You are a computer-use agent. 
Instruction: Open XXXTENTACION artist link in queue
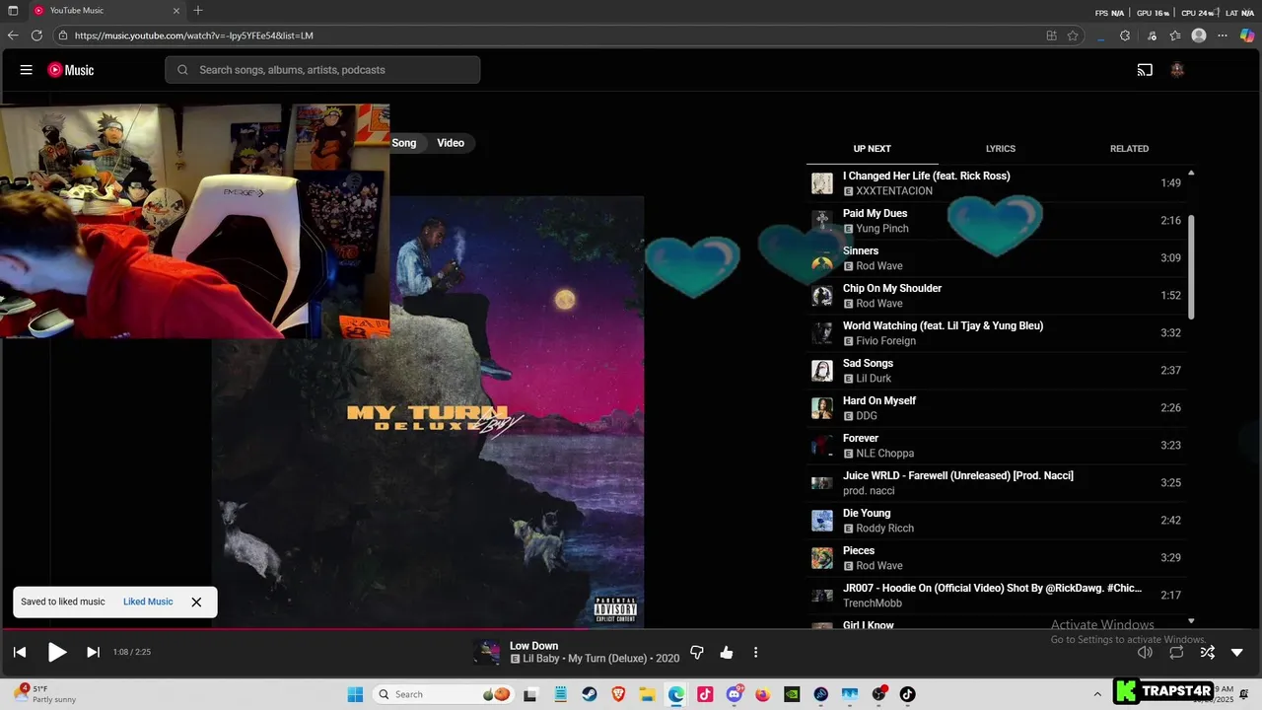coord(893,191)
